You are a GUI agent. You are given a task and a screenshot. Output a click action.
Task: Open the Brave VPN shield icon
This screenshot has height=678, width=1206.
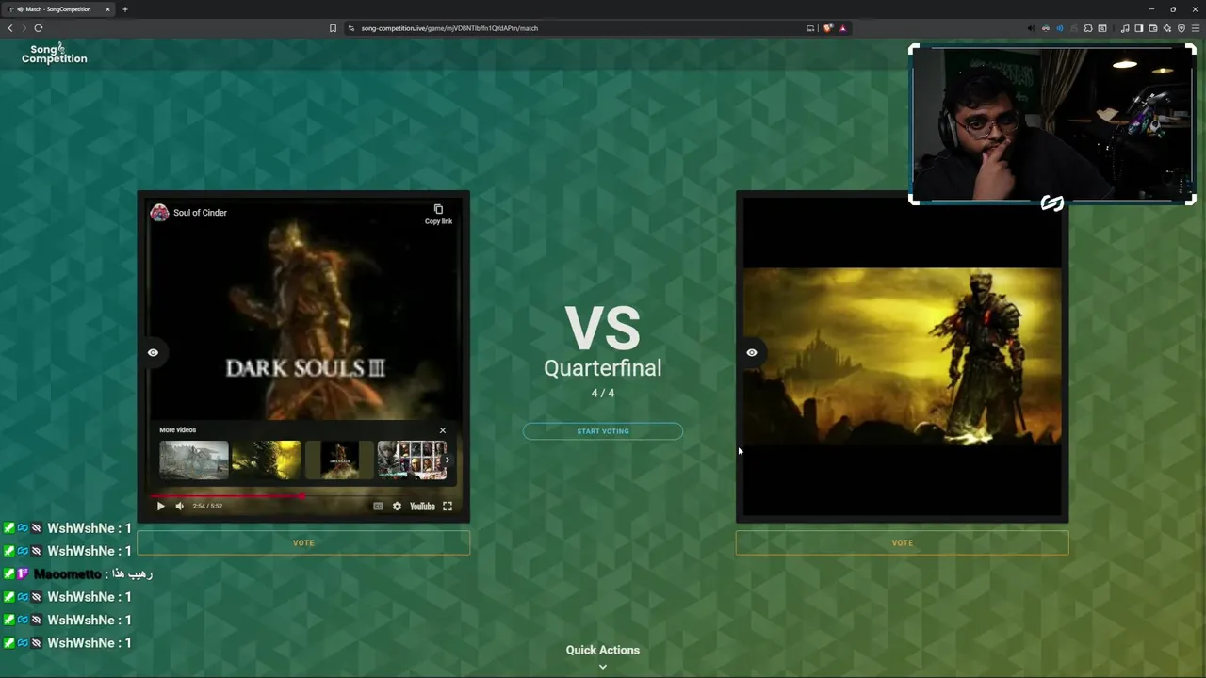pos(1182,28)
